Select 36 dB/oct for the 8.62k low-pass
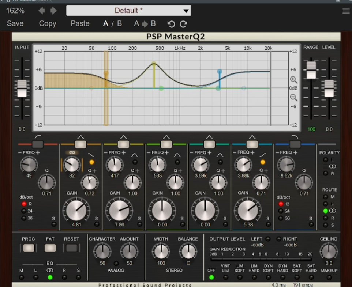 [281, 218]
